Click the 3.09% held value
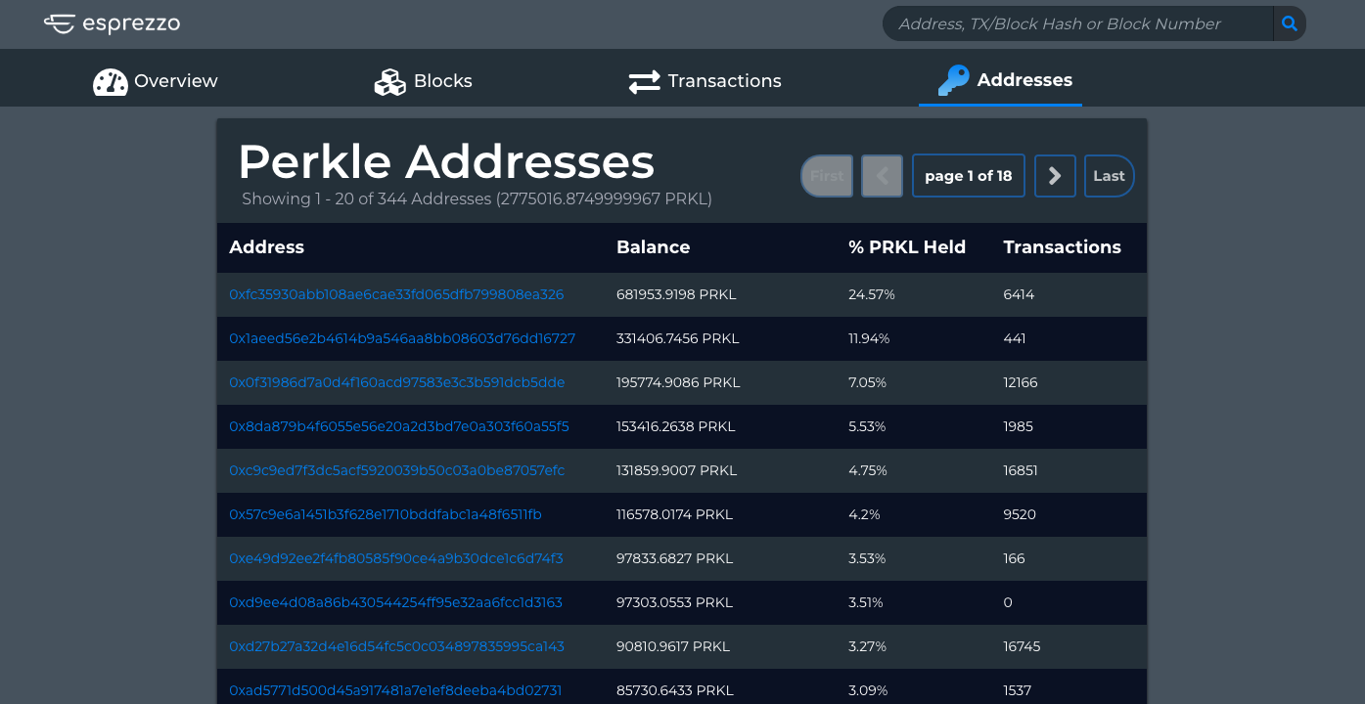 [x=868, y=690]
